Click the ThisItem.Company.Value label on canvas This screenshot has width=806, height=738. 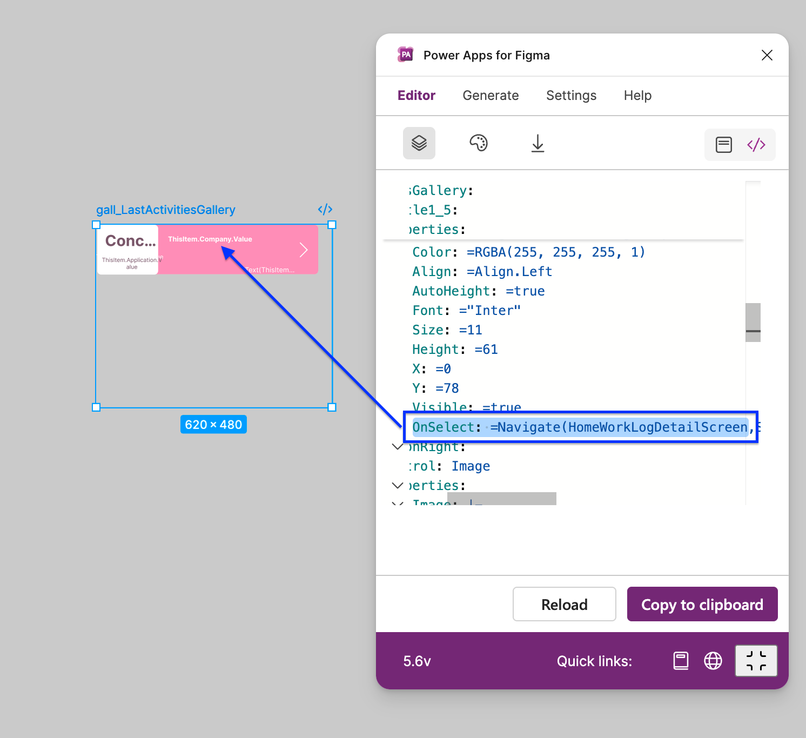[210, 239]
